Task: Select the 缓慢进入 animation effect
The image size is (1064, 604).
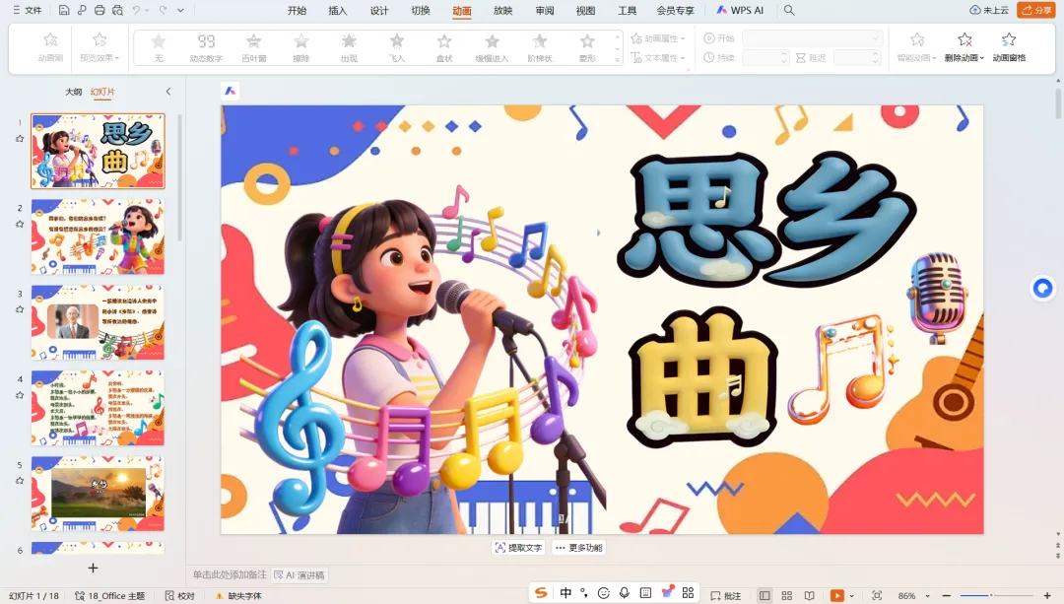Action: [492, 47]
